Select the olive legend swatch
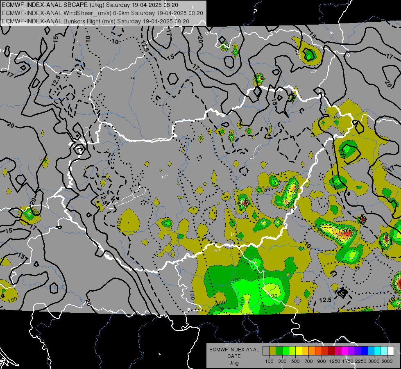This screenshot has width=401, height=369. [273, 351]
